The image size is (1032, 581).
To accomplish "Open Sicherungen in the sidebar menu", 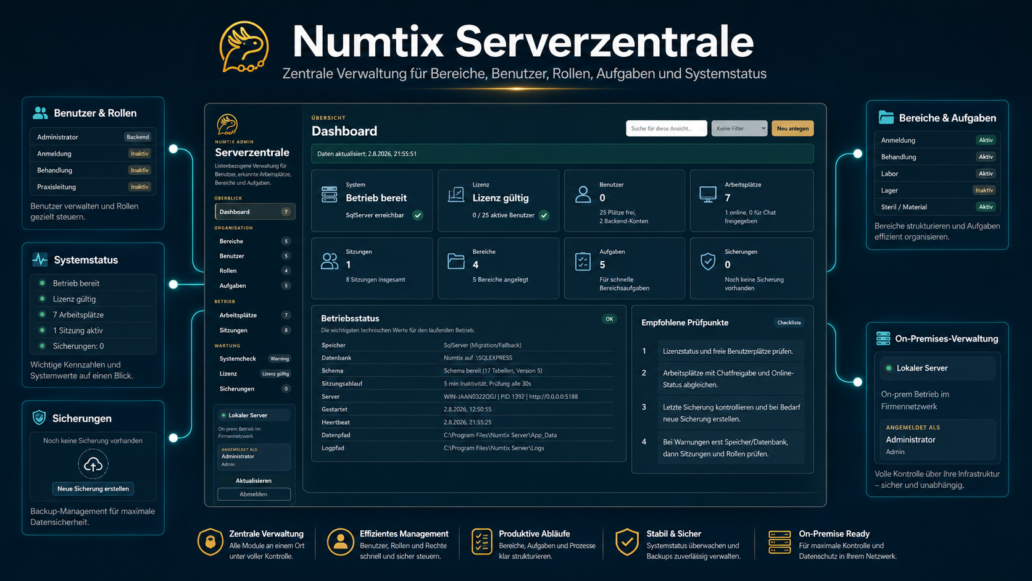I will (x=254, y=389).
